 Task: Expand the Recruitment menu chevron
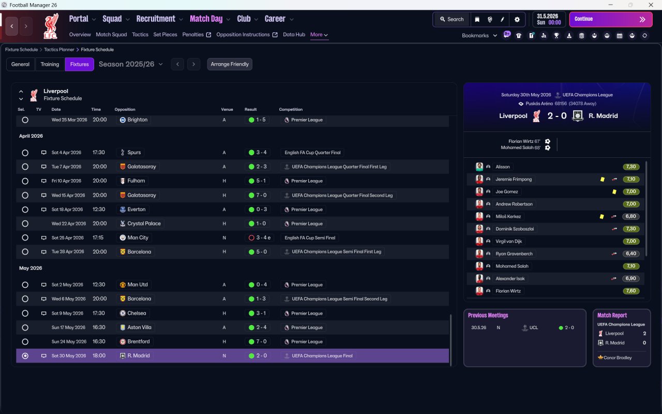click(181, 20)
